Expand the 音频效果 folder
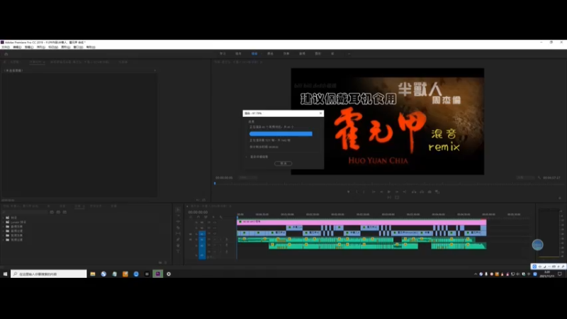 coord(4,226)
